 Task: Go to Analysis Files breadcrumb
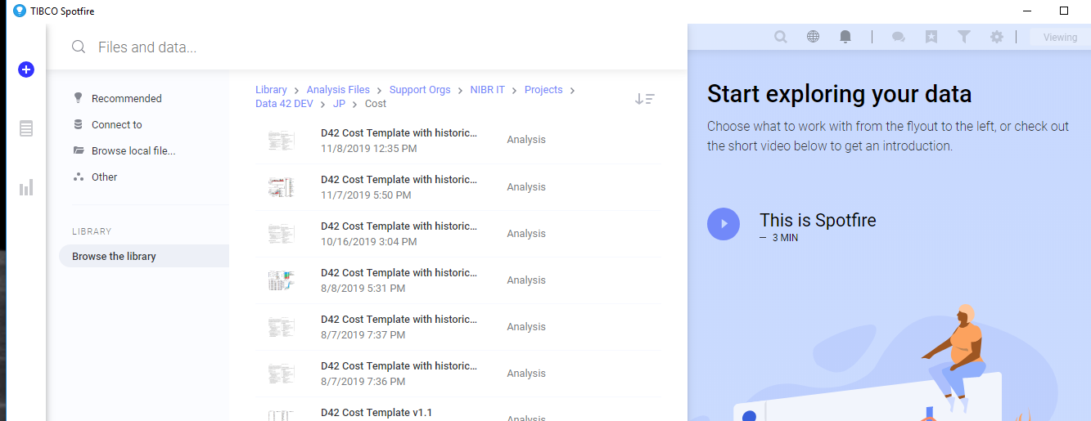pyautogui.click(x=338, y=90)
